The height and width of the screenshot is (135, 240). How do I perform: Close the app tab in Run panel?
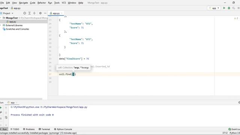(x=16, y=102)
